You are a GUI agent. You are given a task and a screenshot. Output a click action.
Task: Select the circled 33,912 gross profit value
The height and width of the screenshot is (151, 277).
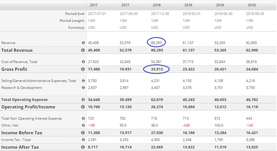[156, 69]
